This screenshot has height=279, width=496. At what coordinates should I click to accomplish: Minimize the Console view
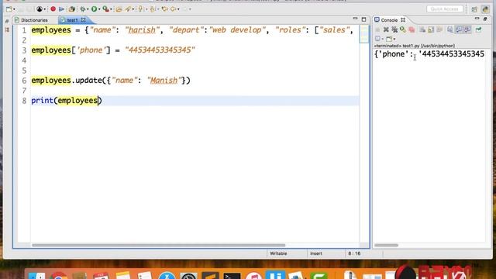point(477,19)
